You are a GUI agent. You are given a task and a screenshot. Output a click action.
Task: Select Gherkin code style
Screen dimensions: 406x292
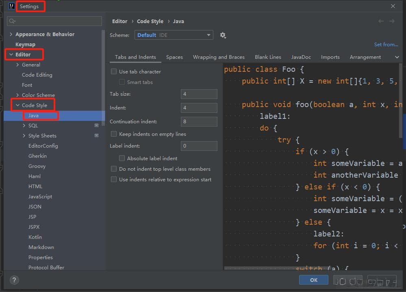37,156
